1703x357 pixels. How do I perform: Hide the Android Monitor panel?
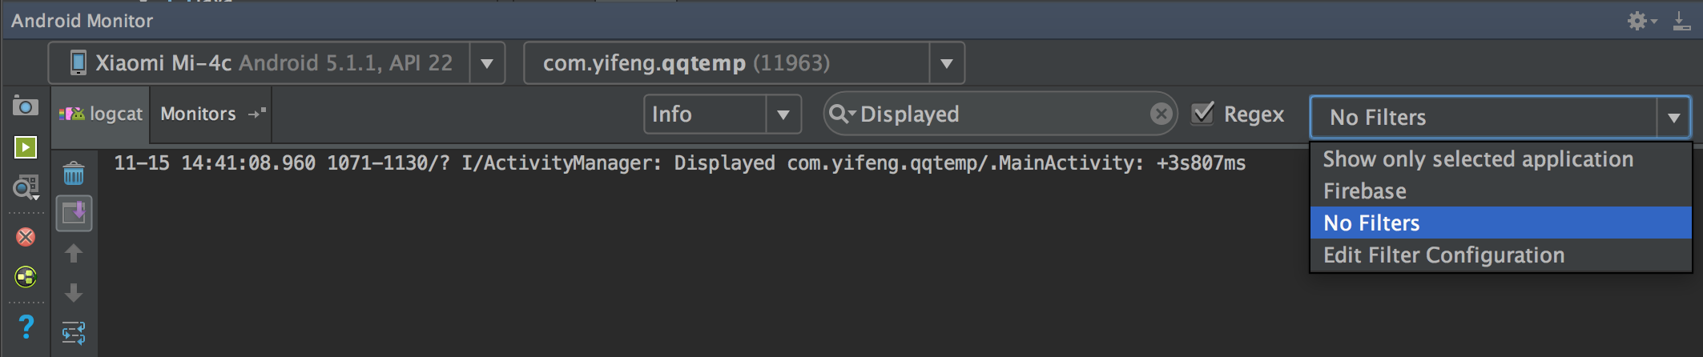coord(1681,22)
